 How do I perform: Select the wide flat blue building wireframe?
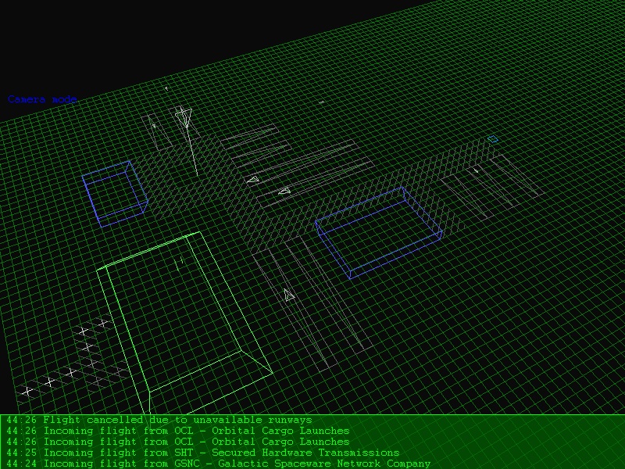379,232
